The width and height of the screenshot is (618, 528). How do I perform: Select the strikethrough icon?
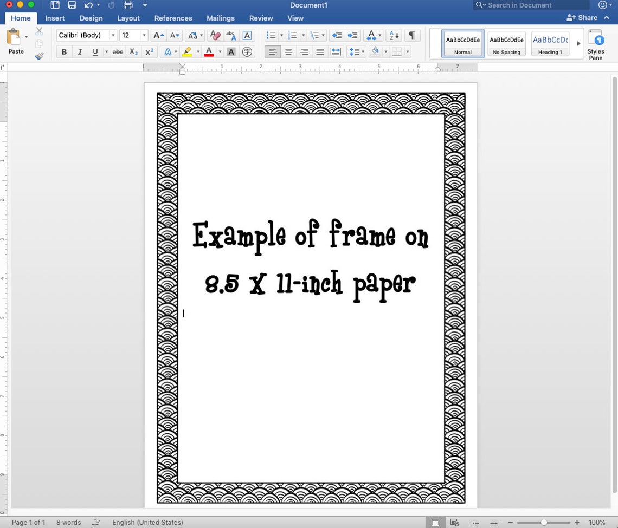click(118, 52)
